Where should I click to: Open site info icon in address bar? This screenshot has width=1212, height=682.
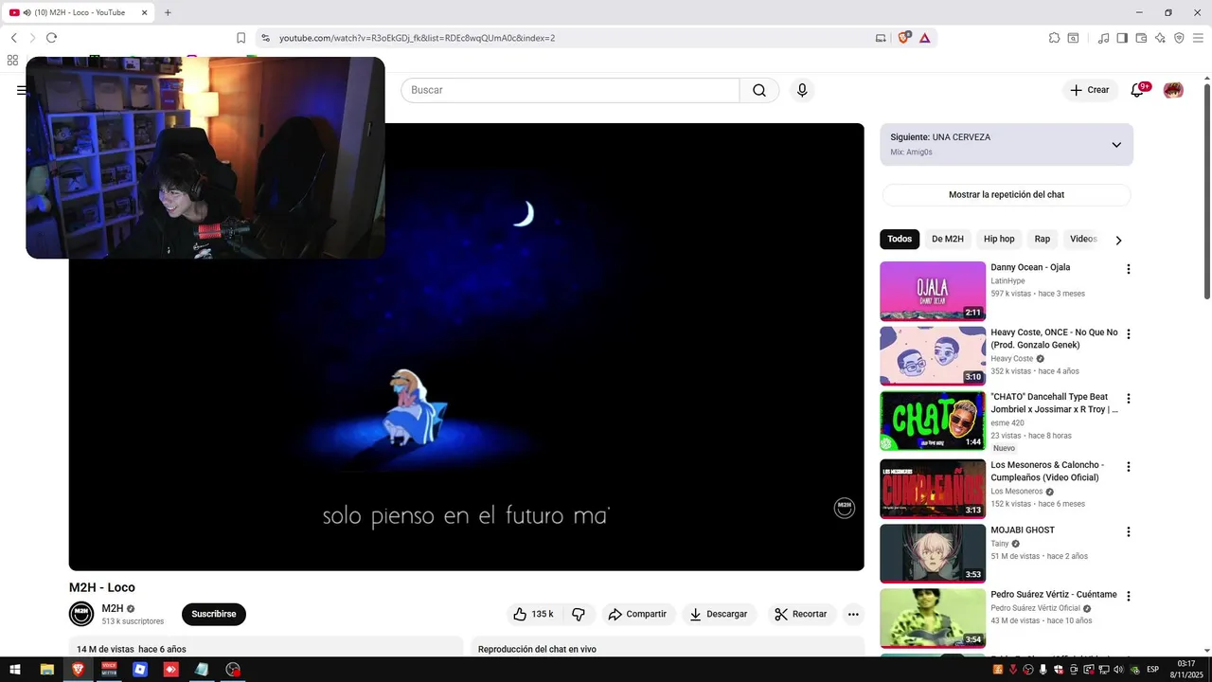(x=266, y=38)
